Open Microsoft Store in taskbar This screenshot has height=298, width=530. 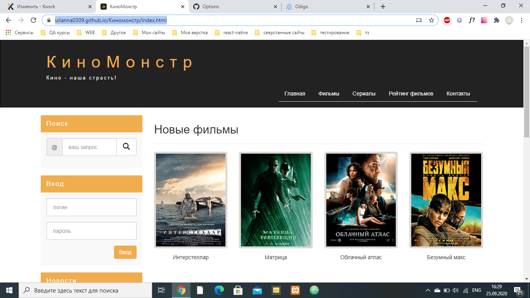(238, 290)
